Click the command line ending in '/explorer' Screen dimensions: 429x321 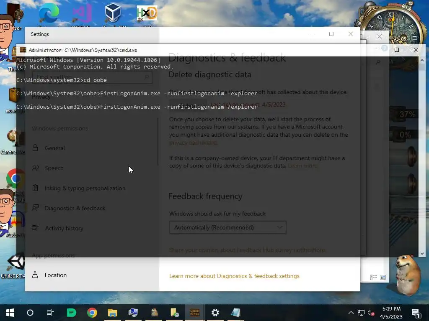[x=137, y=107]
